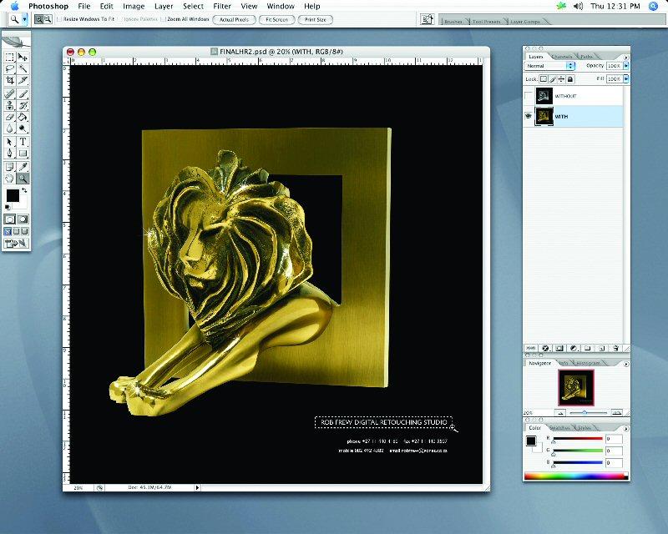Click the delete layer trash icon
Image resolution: width=668 pixels, height=534 pixels.
(x=615, y=347)
